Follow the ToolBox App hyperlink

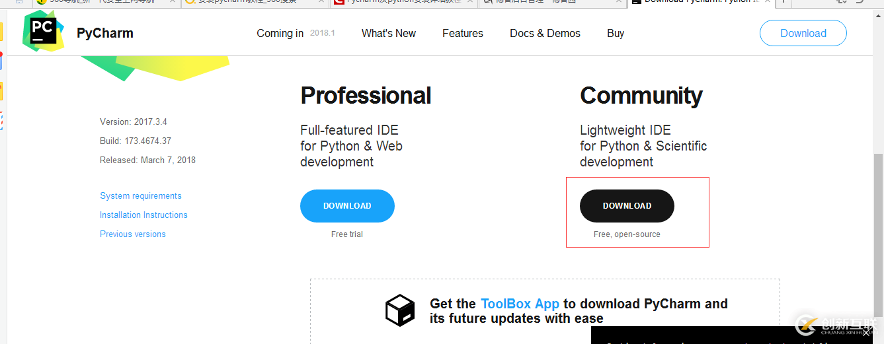click(520, 304)
